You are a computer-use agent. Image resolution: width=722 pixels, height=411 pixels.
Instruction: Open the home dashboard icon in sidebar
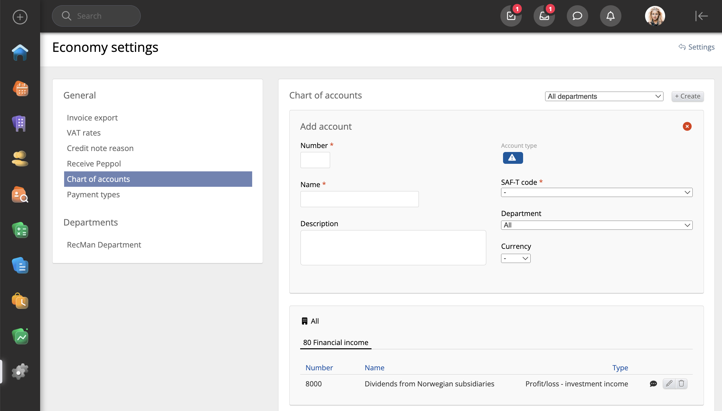pyautogui.click(x=20, y=53)
